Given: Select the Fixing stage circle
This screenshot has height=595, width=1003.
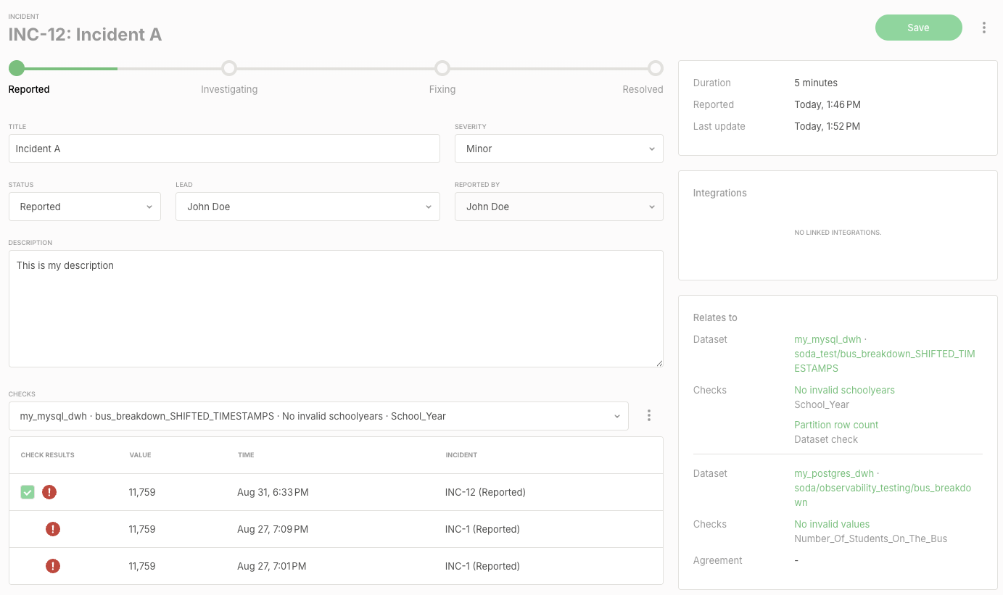Looking at the screenshot, I should coord(442,68).
